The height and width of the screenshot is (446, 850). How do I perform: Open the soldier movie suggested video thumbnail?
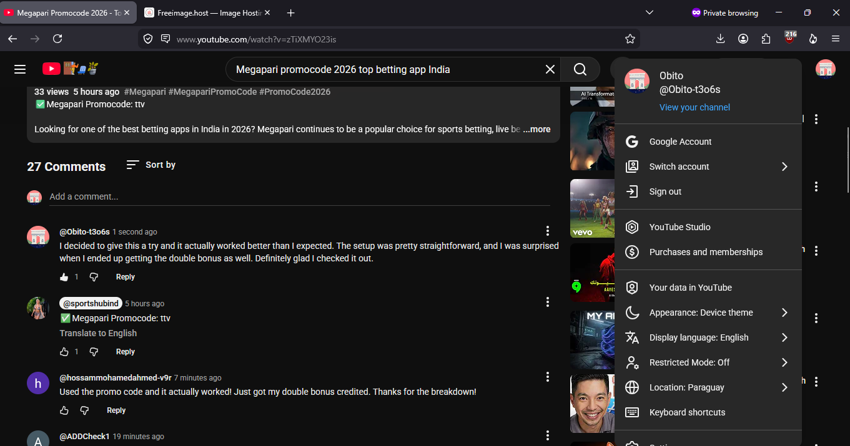pyautogui.click(x=592, y=141)
